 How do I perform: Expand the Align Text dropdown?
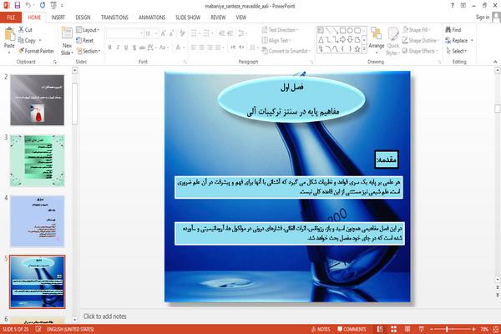click(276, 40)
